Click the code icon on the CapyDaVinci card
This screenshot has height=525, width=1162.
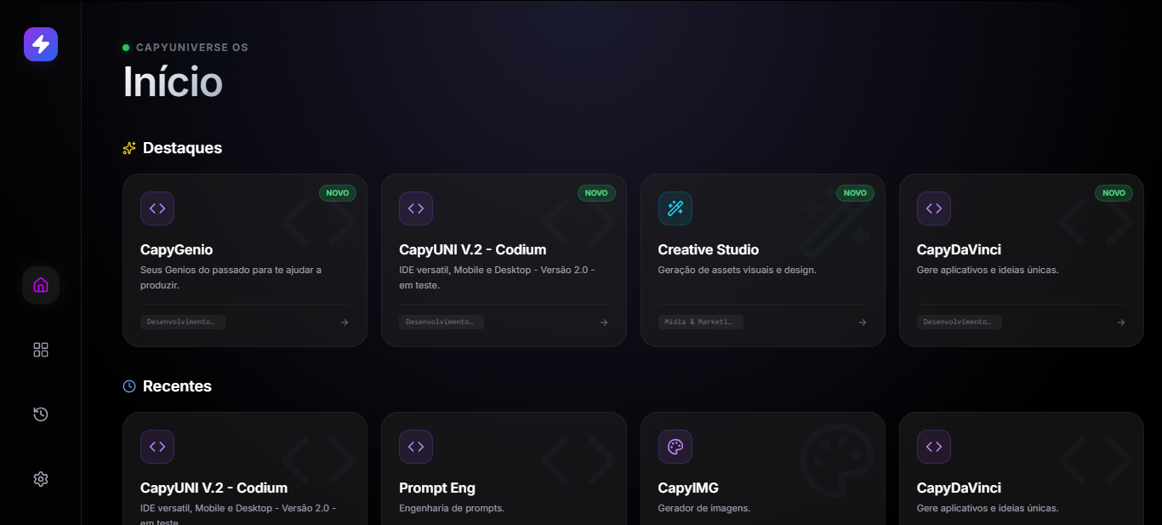click(933, 208)
